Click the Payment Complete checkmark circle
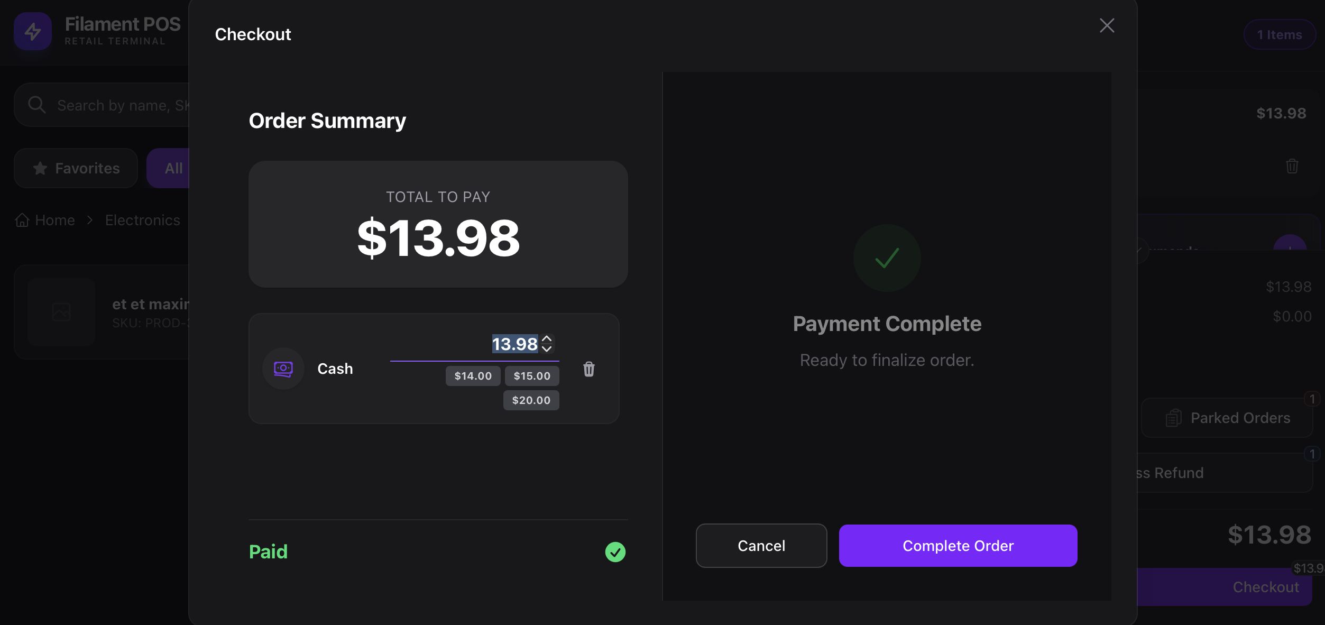The height and width of the screenshot is (625, 1325). pos(887,258)
